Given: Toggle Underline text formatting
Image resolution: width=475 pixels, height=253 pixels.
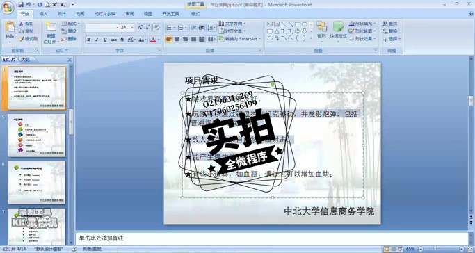Looking at the screenshot, I should coord(105,40).
